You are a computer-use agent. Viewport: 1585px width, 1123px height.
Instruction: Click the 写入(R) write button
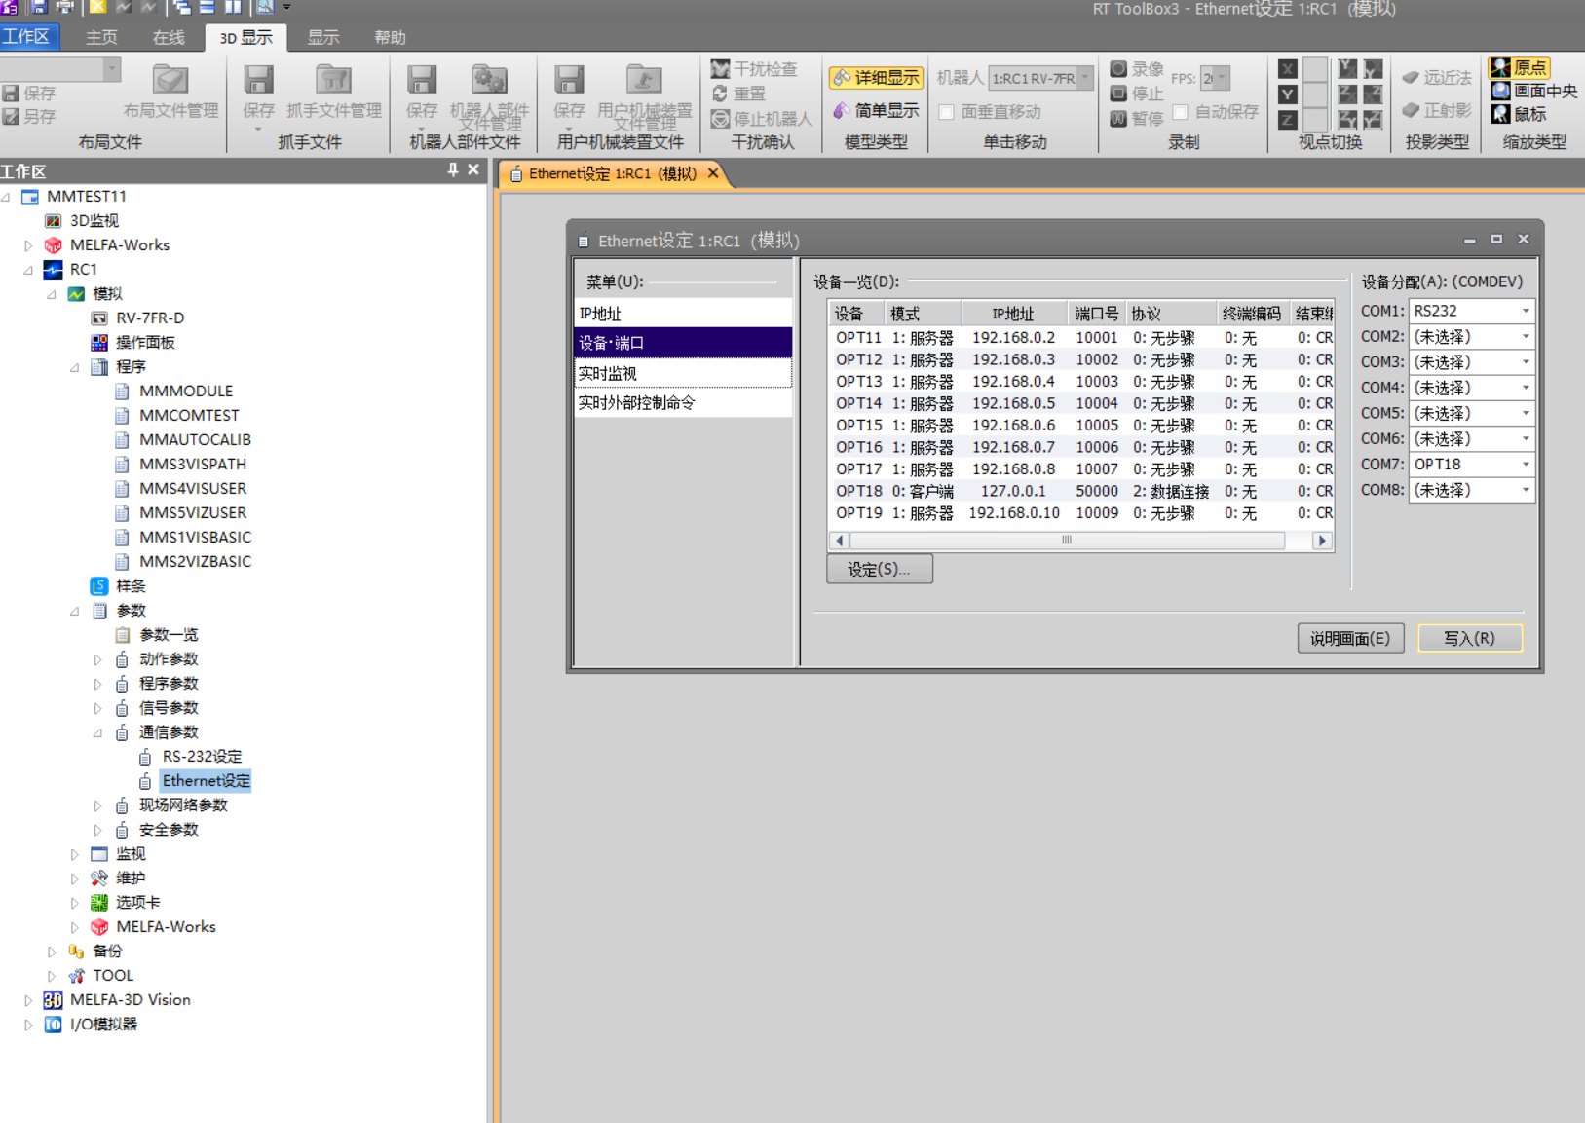(x=1469, y=639)
